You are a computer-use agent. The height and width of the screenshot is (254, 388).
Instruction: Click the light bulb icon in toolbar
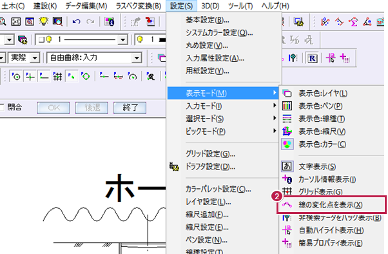44,21
